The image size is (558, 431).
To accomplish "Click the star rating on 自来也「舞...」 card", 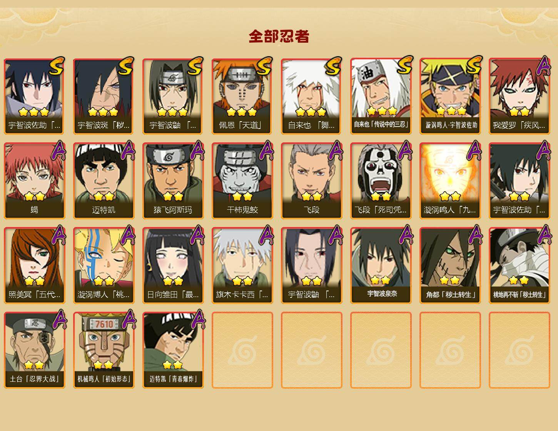I will (x=311, y=112).
